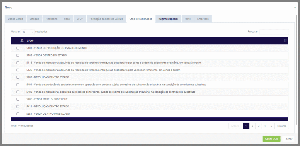Click the Fechar button

click(x=288, y=139)
